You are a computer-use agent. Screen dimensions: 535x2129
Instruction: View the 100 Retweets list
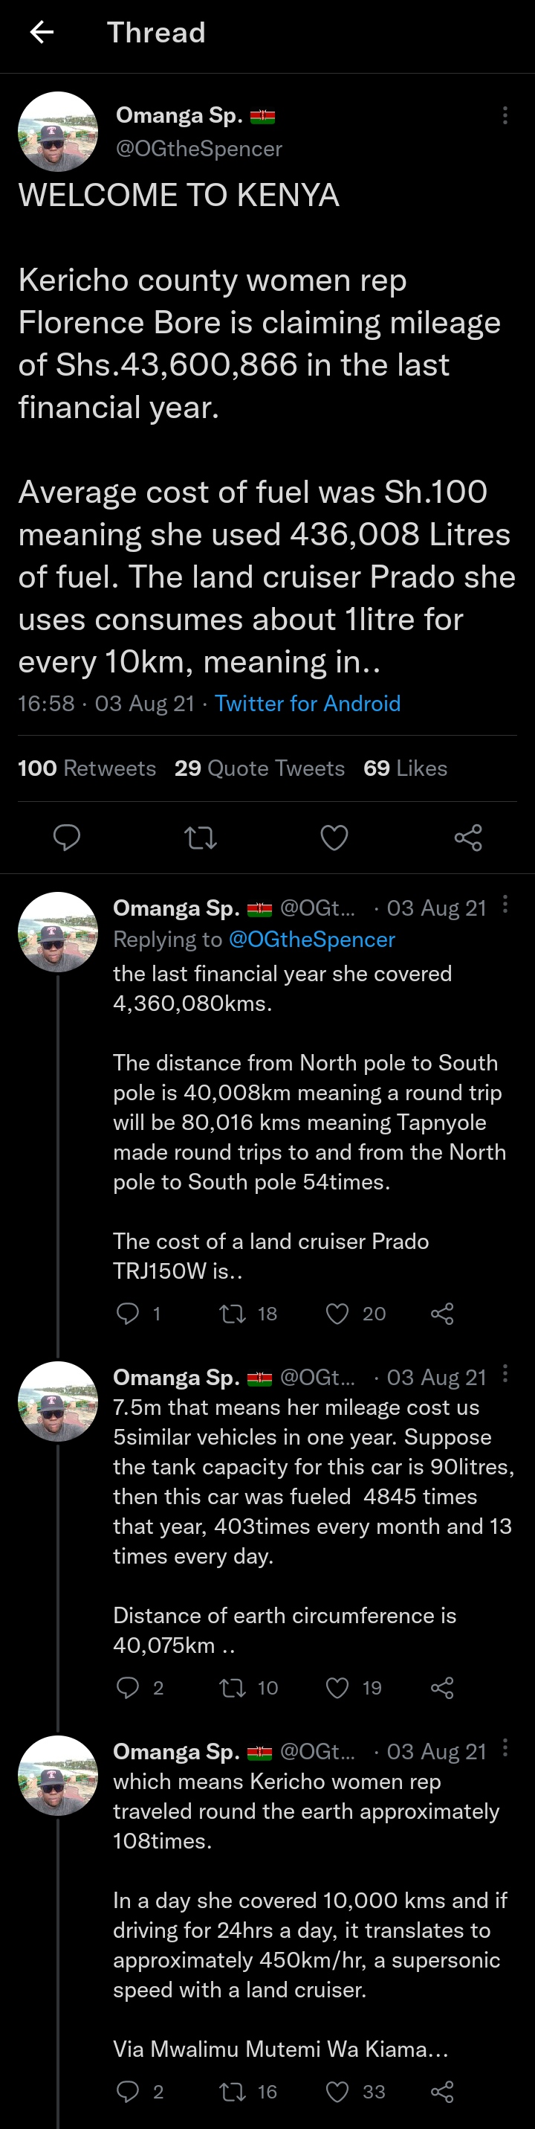[87, 768]
